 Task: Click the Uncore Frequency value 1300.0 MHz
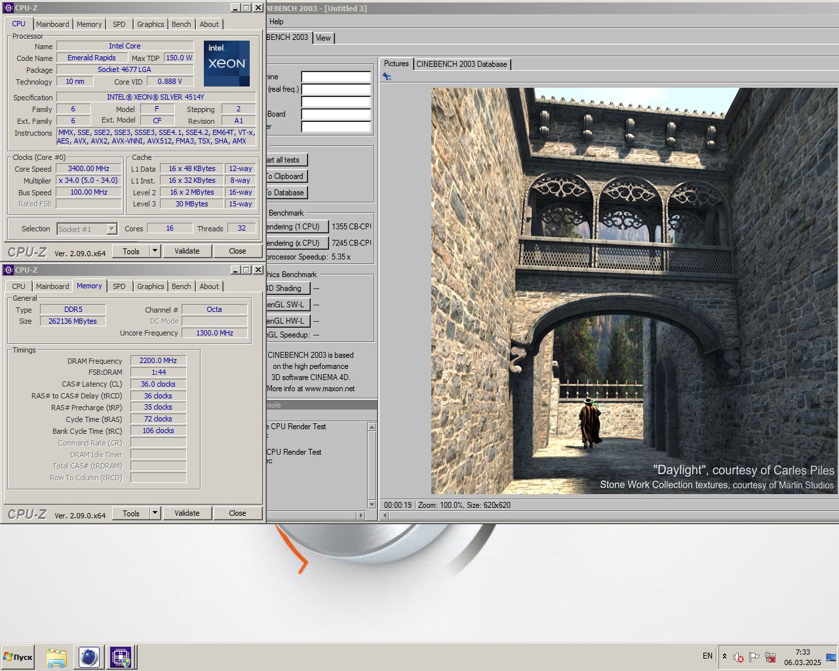click(214, 333)
